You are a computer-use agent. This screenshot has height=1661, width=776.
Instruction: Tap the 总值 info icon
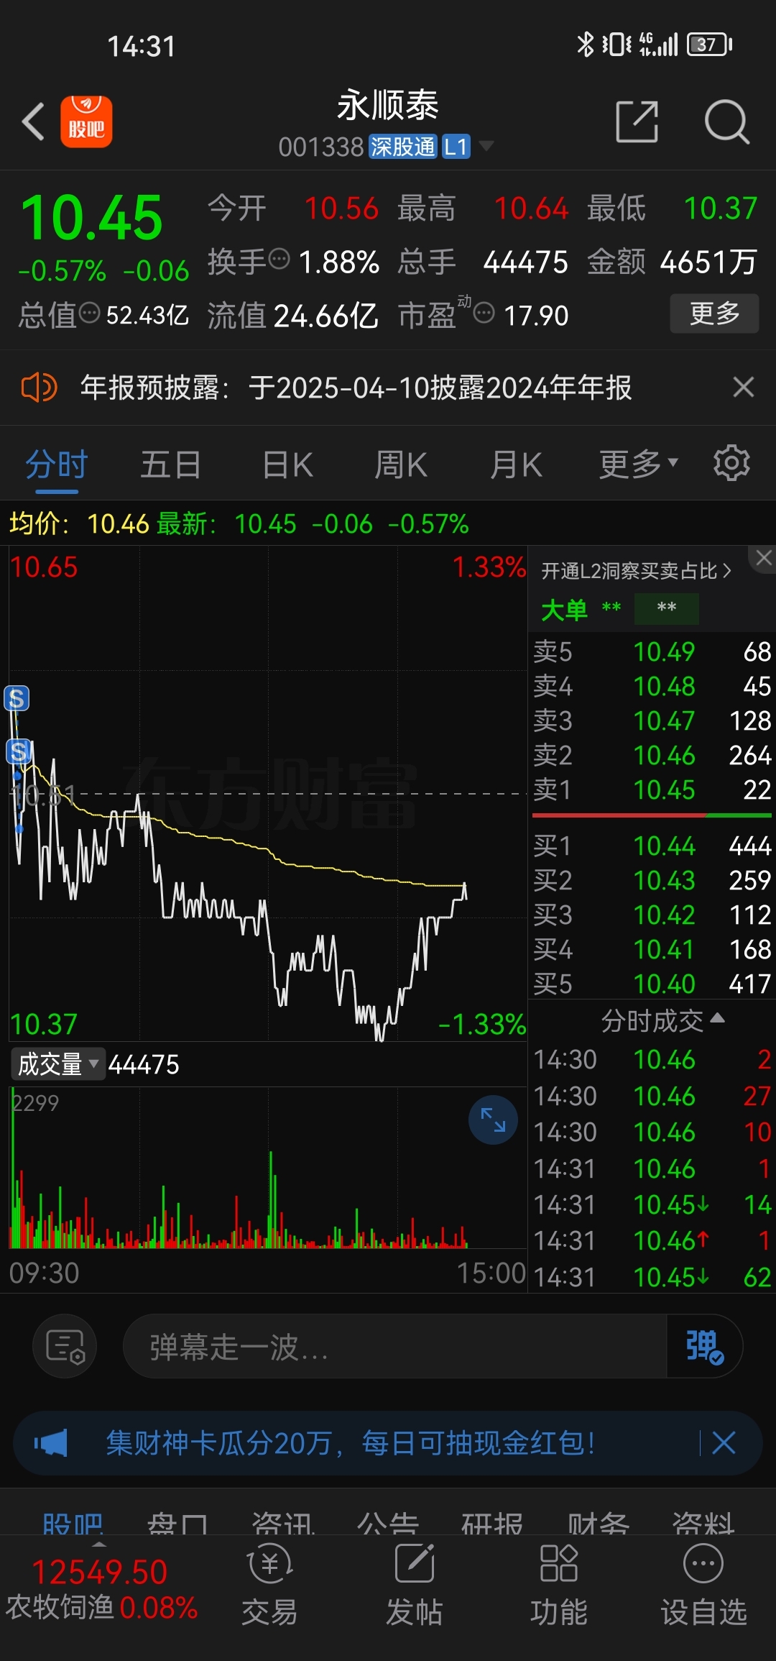pos(89,313)
